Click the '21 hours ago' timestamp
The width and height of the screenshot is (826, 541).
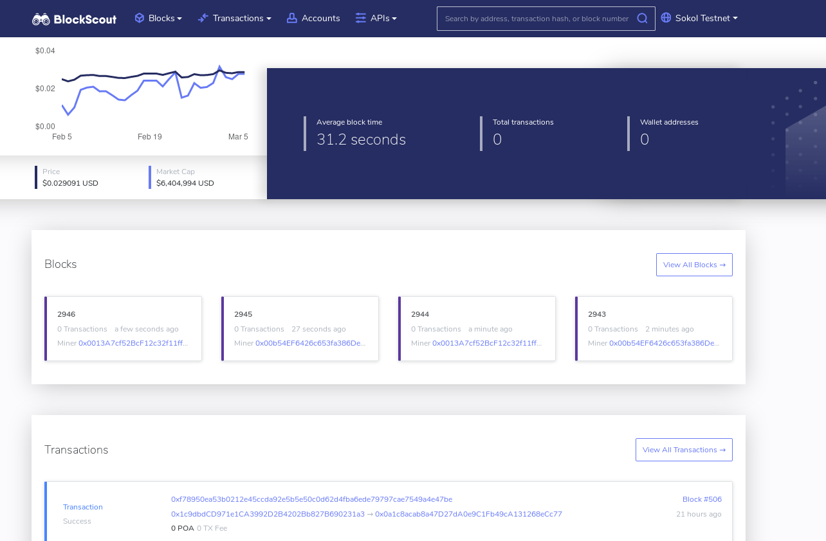tap(699, 514)
